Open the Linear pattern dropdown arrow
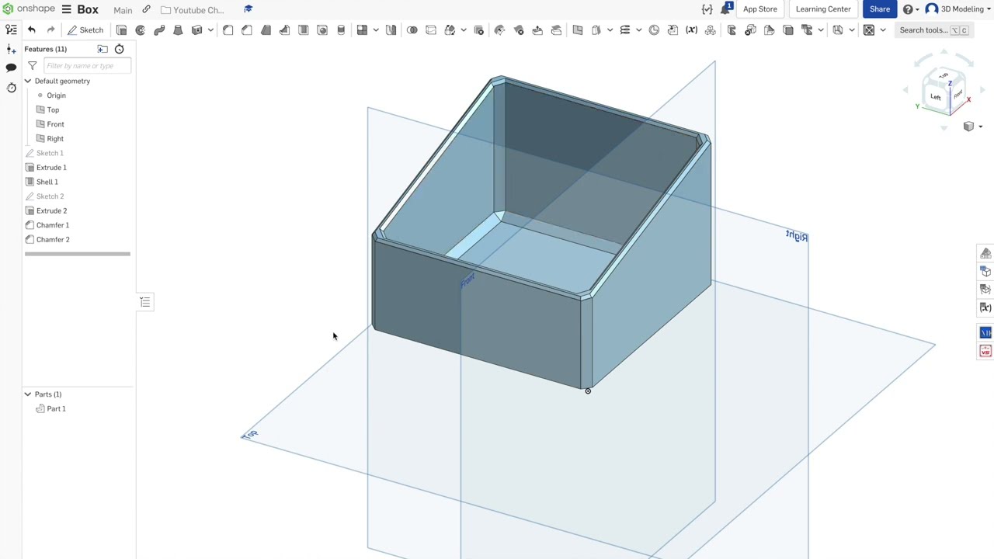 (376, 30)
